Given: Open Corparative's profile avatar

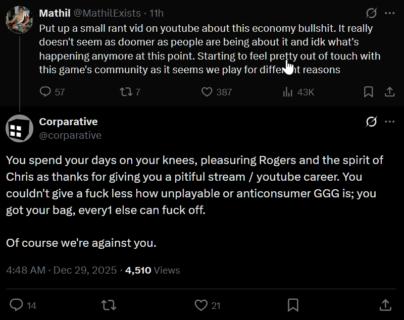Looking at the screenshot, I should coord(19,128).
